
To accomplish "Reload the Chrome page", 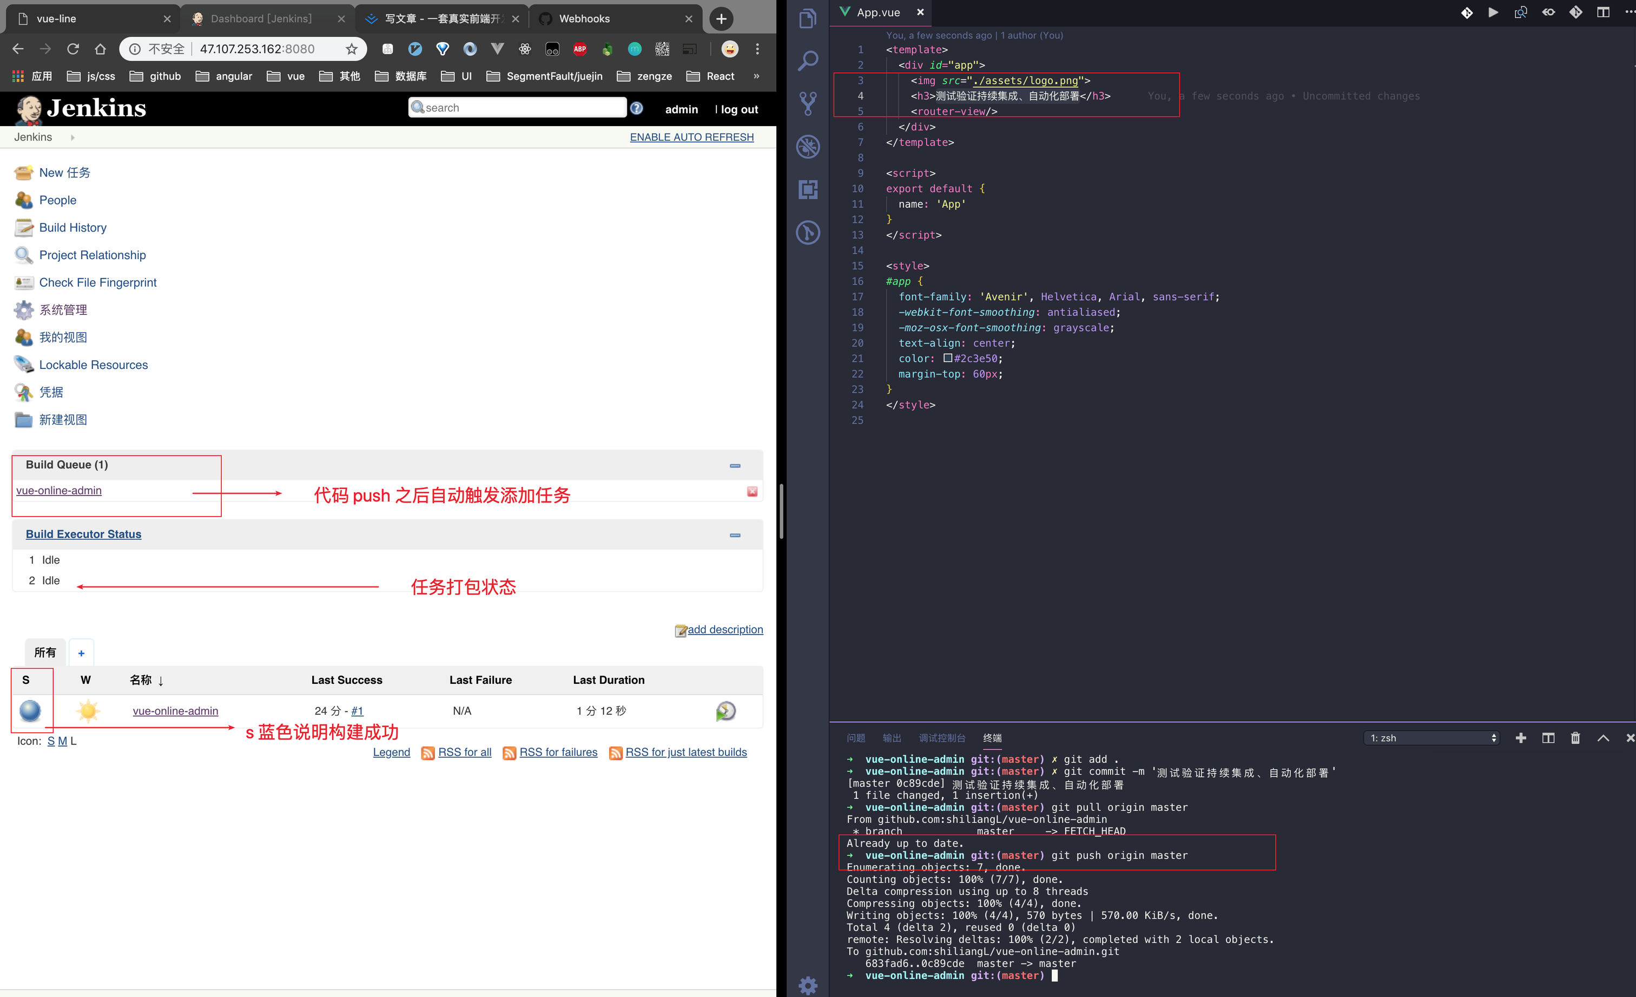I will (73, 49).
